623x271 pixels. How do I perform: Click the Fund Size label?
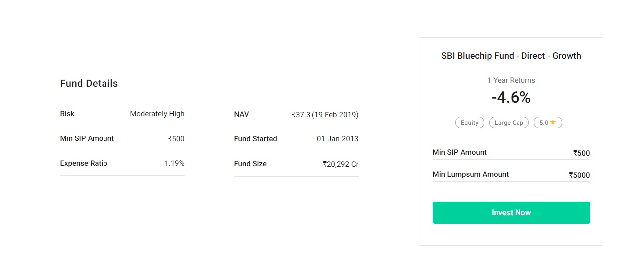[x=250, y=164]
